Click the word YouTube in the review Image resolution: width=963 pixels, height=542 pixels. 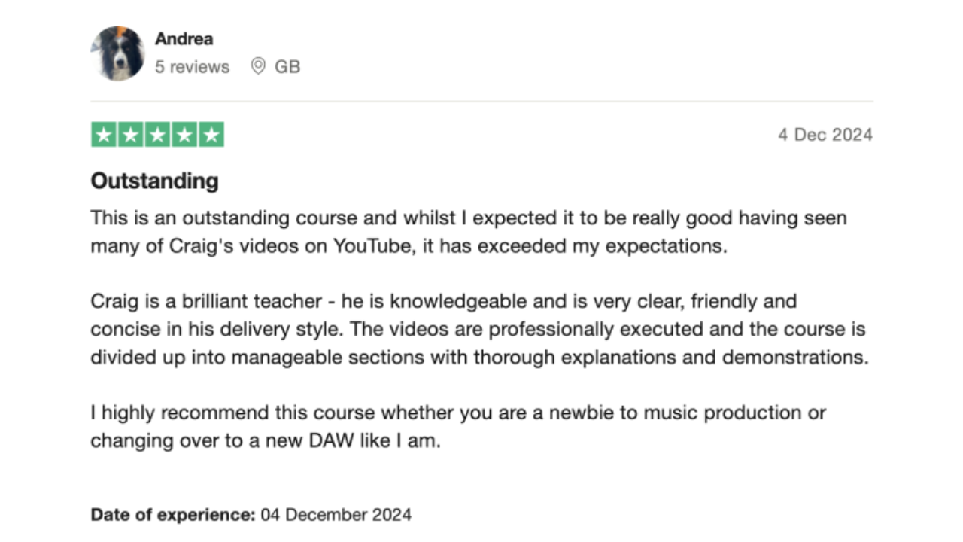pyautogui.click(x=373, y=246)
